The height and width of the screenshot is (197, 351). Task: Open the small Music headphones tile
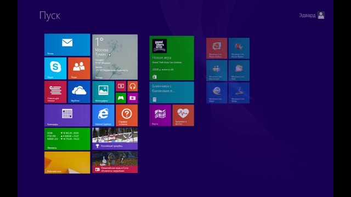[x=133, y=86]
